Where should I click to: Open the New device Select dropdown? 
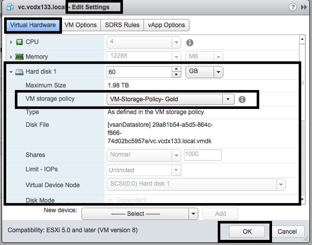[193, 214]
